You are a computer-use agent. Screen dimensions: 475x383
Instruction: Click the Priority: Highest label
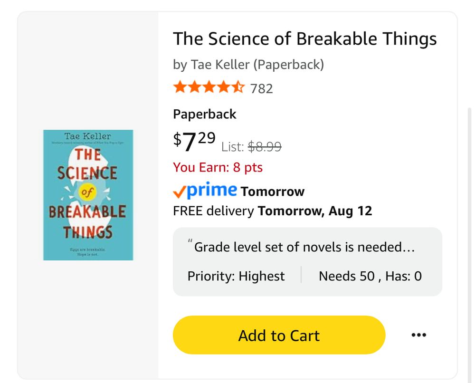[x=236, y=276]
